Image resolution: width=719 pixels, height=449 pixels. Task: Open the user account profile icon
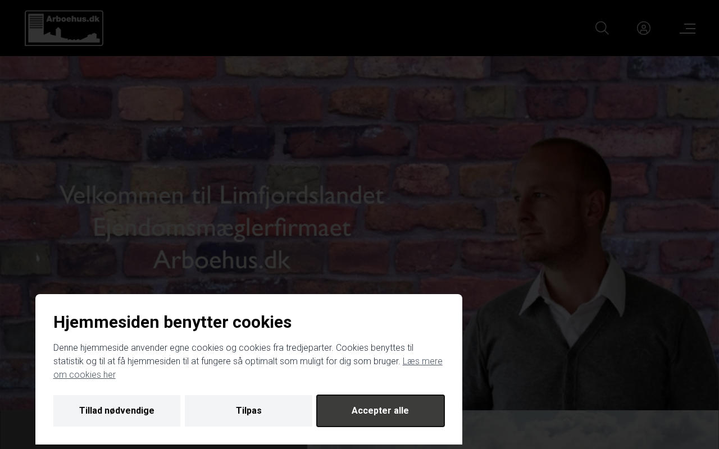click(644, 28)
